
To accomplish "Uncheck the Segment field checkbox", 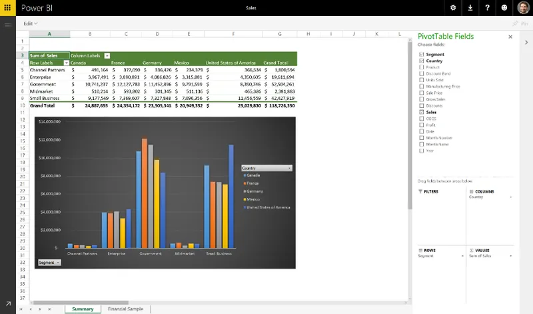I will point(422,55).
